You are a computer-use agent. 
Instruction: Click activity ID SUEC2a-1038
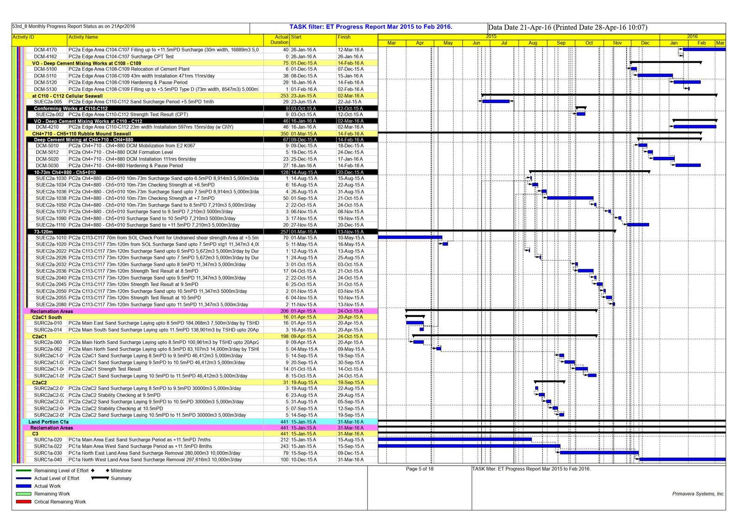coord(52,198)
